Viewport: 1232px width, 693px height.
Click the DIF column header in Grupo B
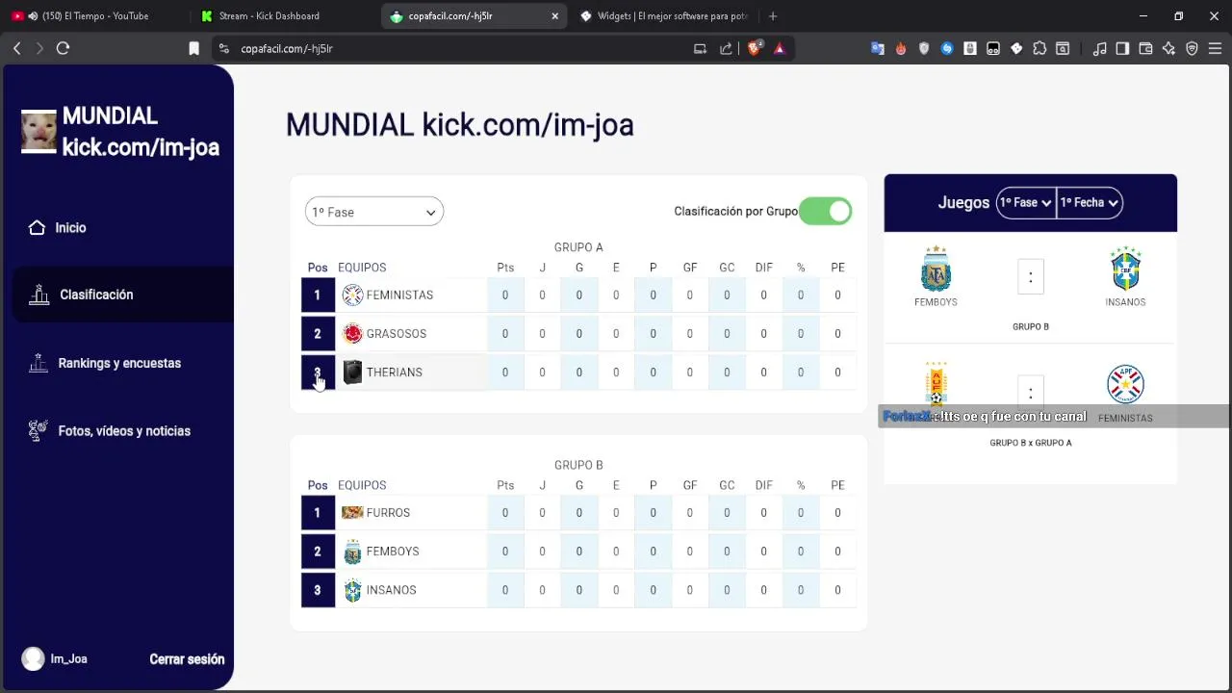point(763,485)
